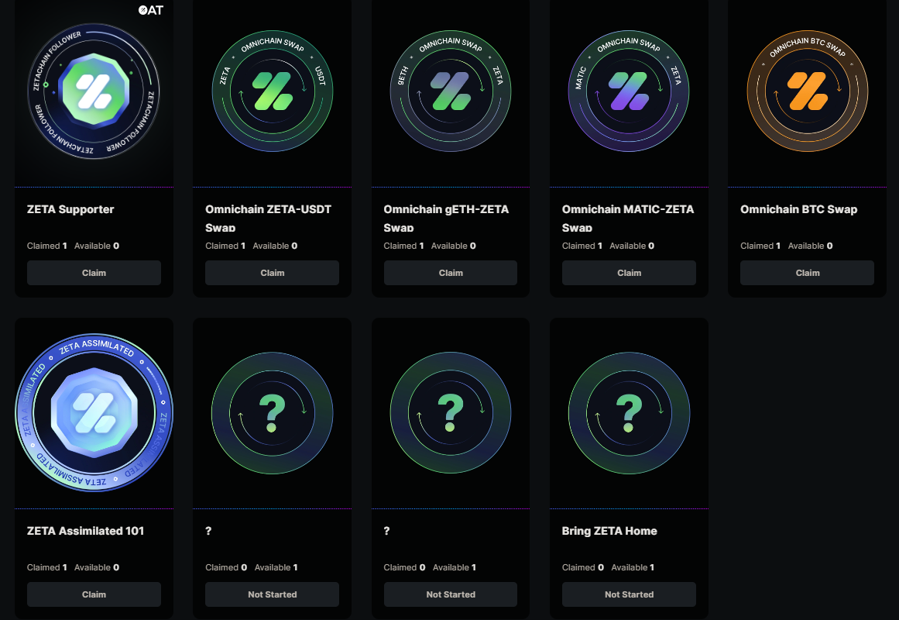Hit Claim for Omnichain MATIC-ZETA Swap
899x620 pixels.
click(x=629, y=273)
